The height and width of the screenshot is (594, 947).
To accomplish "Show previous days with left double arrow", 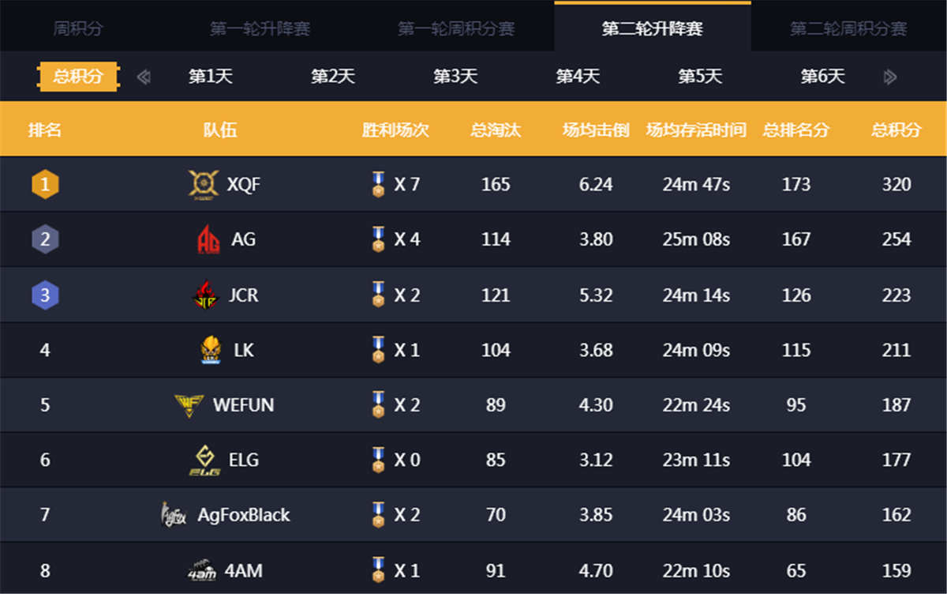I will pyautogui.click(x=144, y=77).
